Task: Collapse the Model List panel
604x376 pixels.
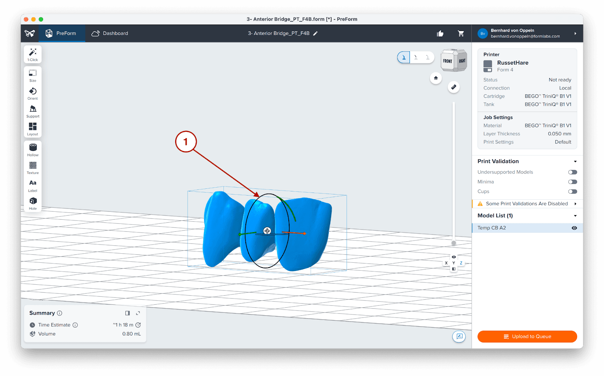Action: click(x=575, y=216)
